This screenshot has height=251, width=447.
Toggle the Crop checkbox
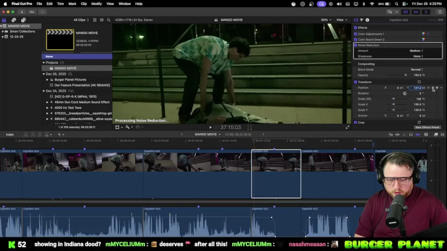(x=356, y=122)
